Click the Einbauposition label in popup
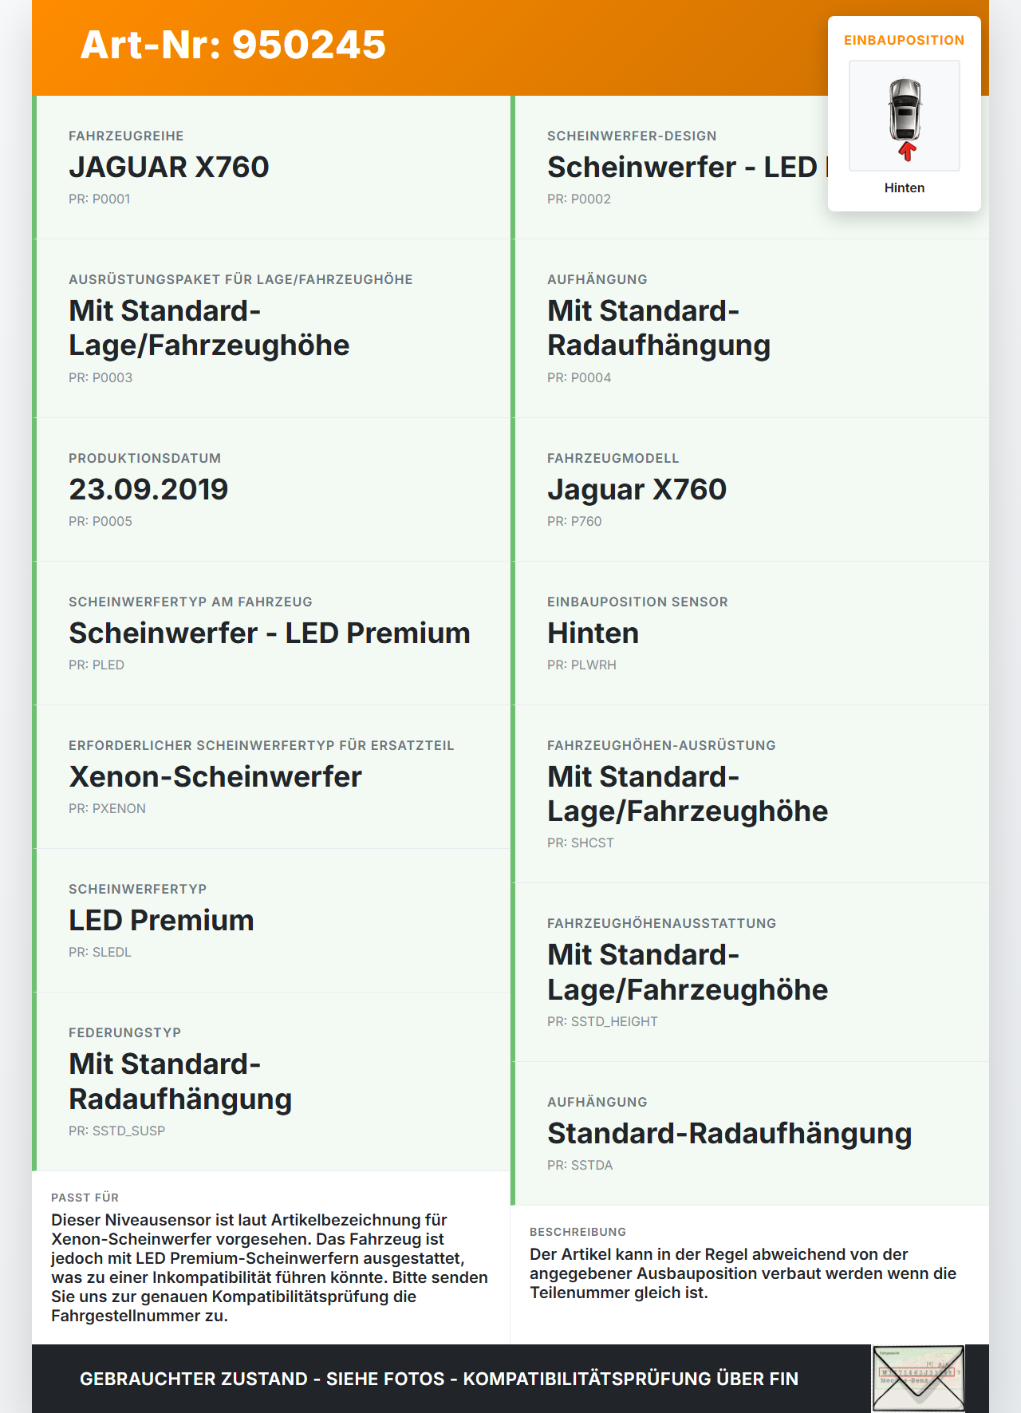 click(905, 40)
